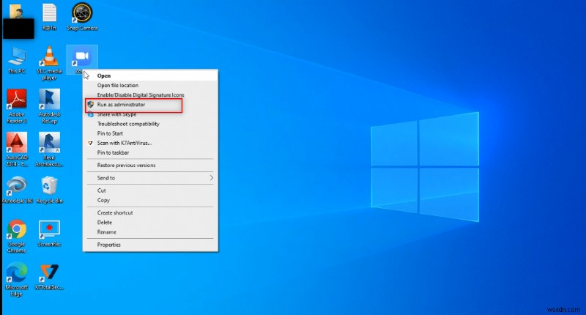The height and width of the screenshot is (315, 586).
Task: Select the Revit Architecture shortcut
Action: (49, 149)
